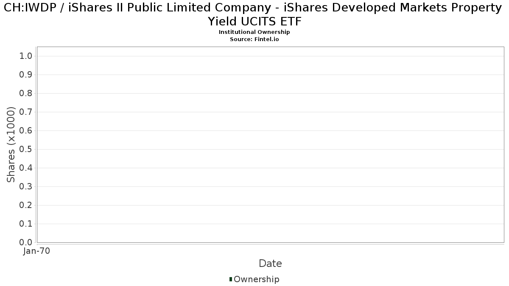The image size is (509, 286).
Task: Click the Institutional Ownership subtitle
Action: click(x=254, y=32)
